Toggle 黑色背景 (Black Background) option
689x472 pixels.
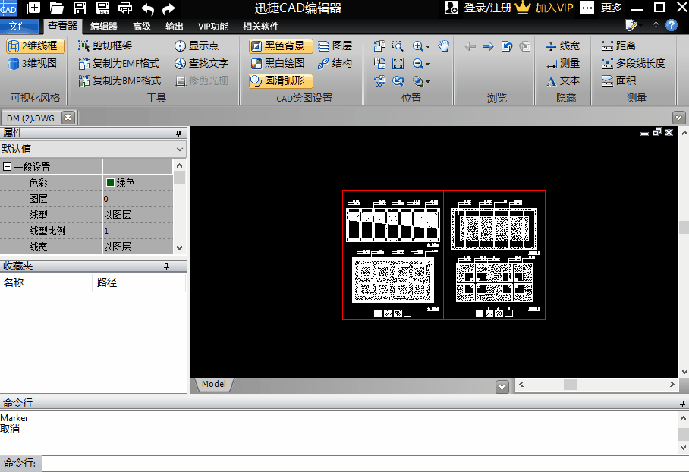point(281,46)
